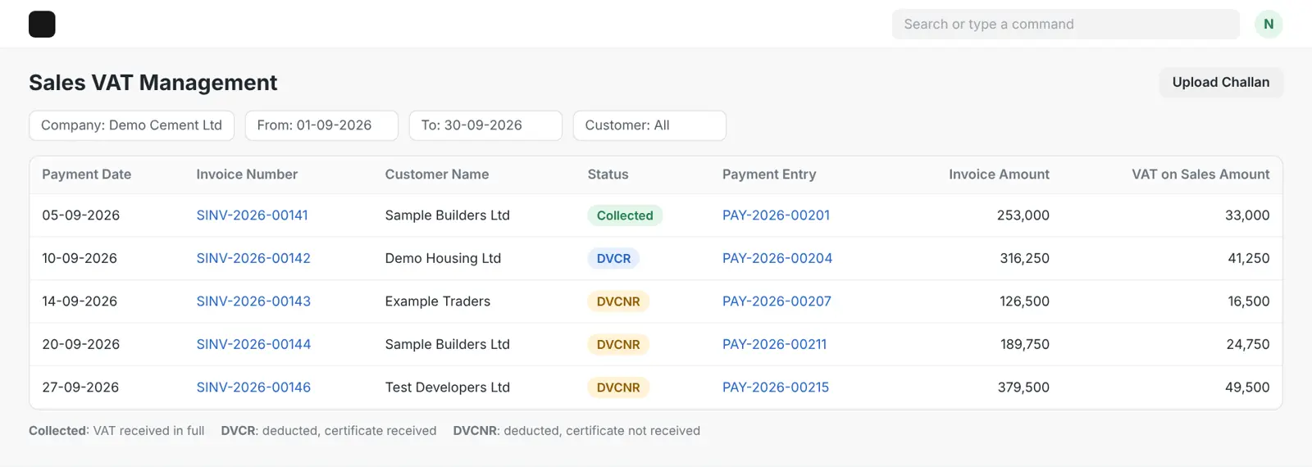Click the Invoice Amount column header
The image size is (1312, 467).
(x=999, y=175)
